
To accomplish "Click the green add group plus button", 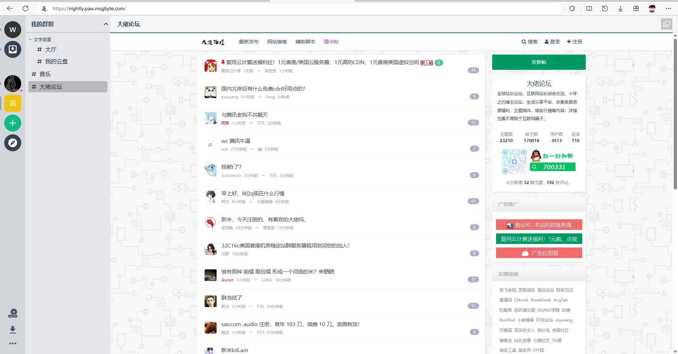I will [13, 123].
